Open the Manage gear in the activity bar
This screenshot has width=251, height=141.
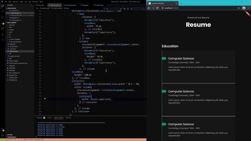[3, 135]
